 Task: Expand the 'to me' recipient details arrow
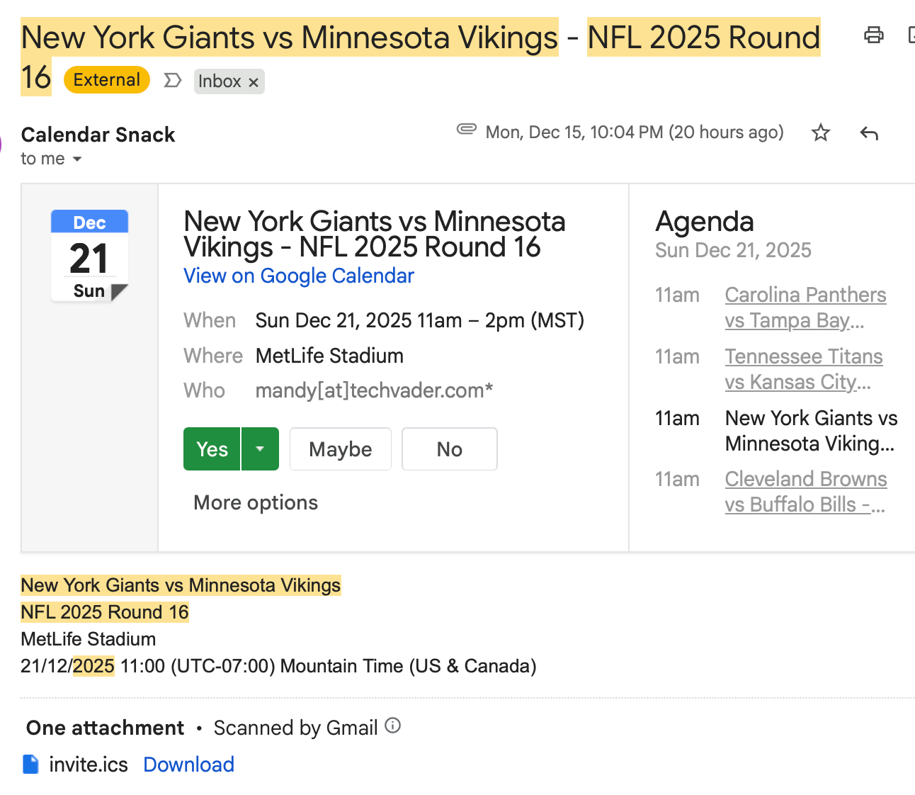pyautogui.click(x=77, y=159)
